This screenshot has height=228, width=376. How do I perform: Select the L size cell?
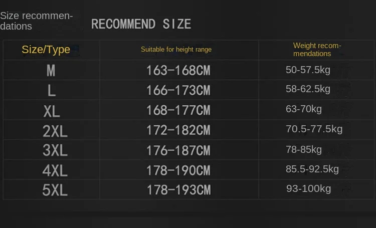(x=51, y=91)
